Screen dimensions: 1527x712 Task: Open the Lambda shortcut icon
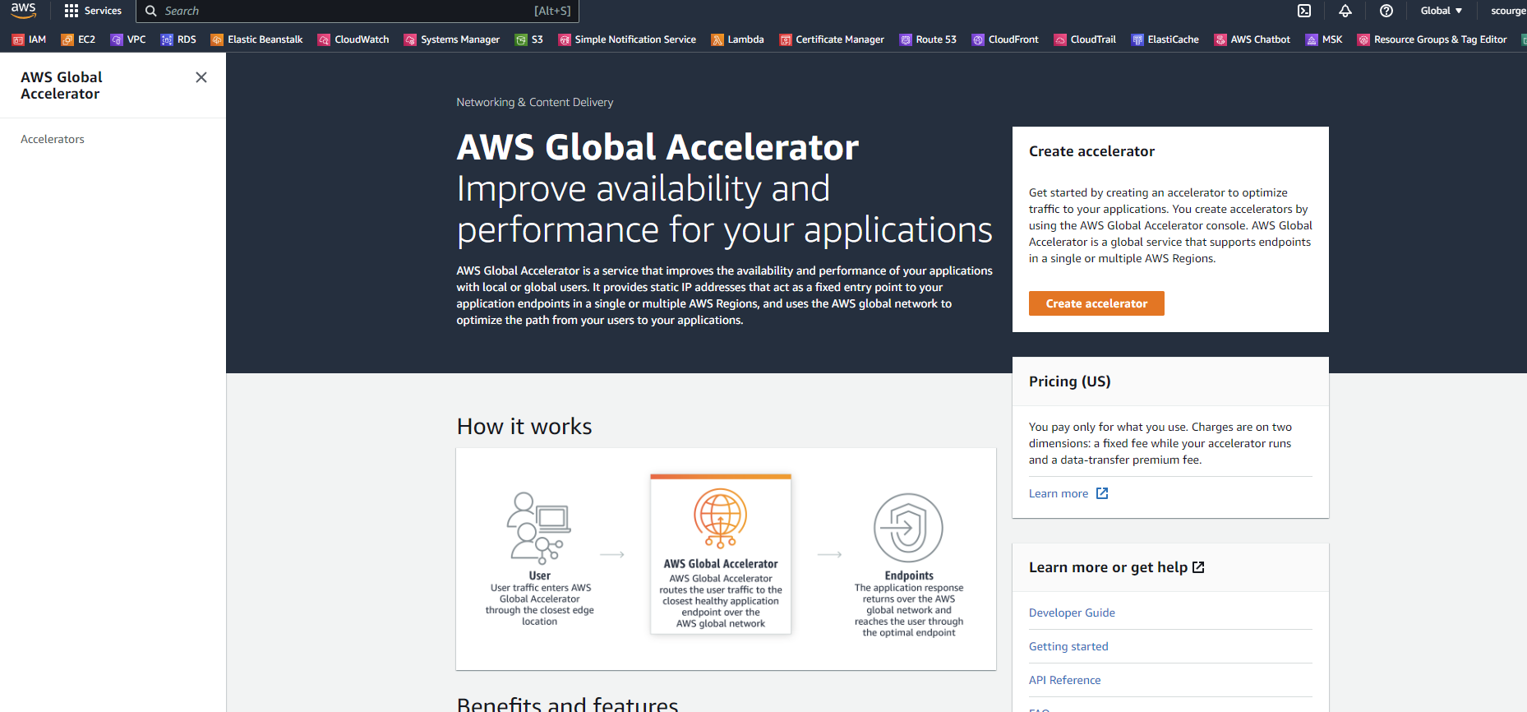tap(717, 39)
